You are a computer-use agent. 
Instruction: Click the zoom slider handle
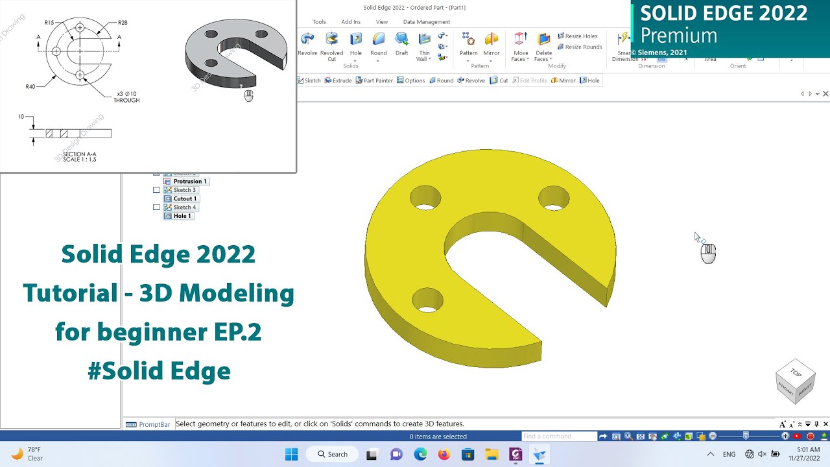tap(746, 437)
